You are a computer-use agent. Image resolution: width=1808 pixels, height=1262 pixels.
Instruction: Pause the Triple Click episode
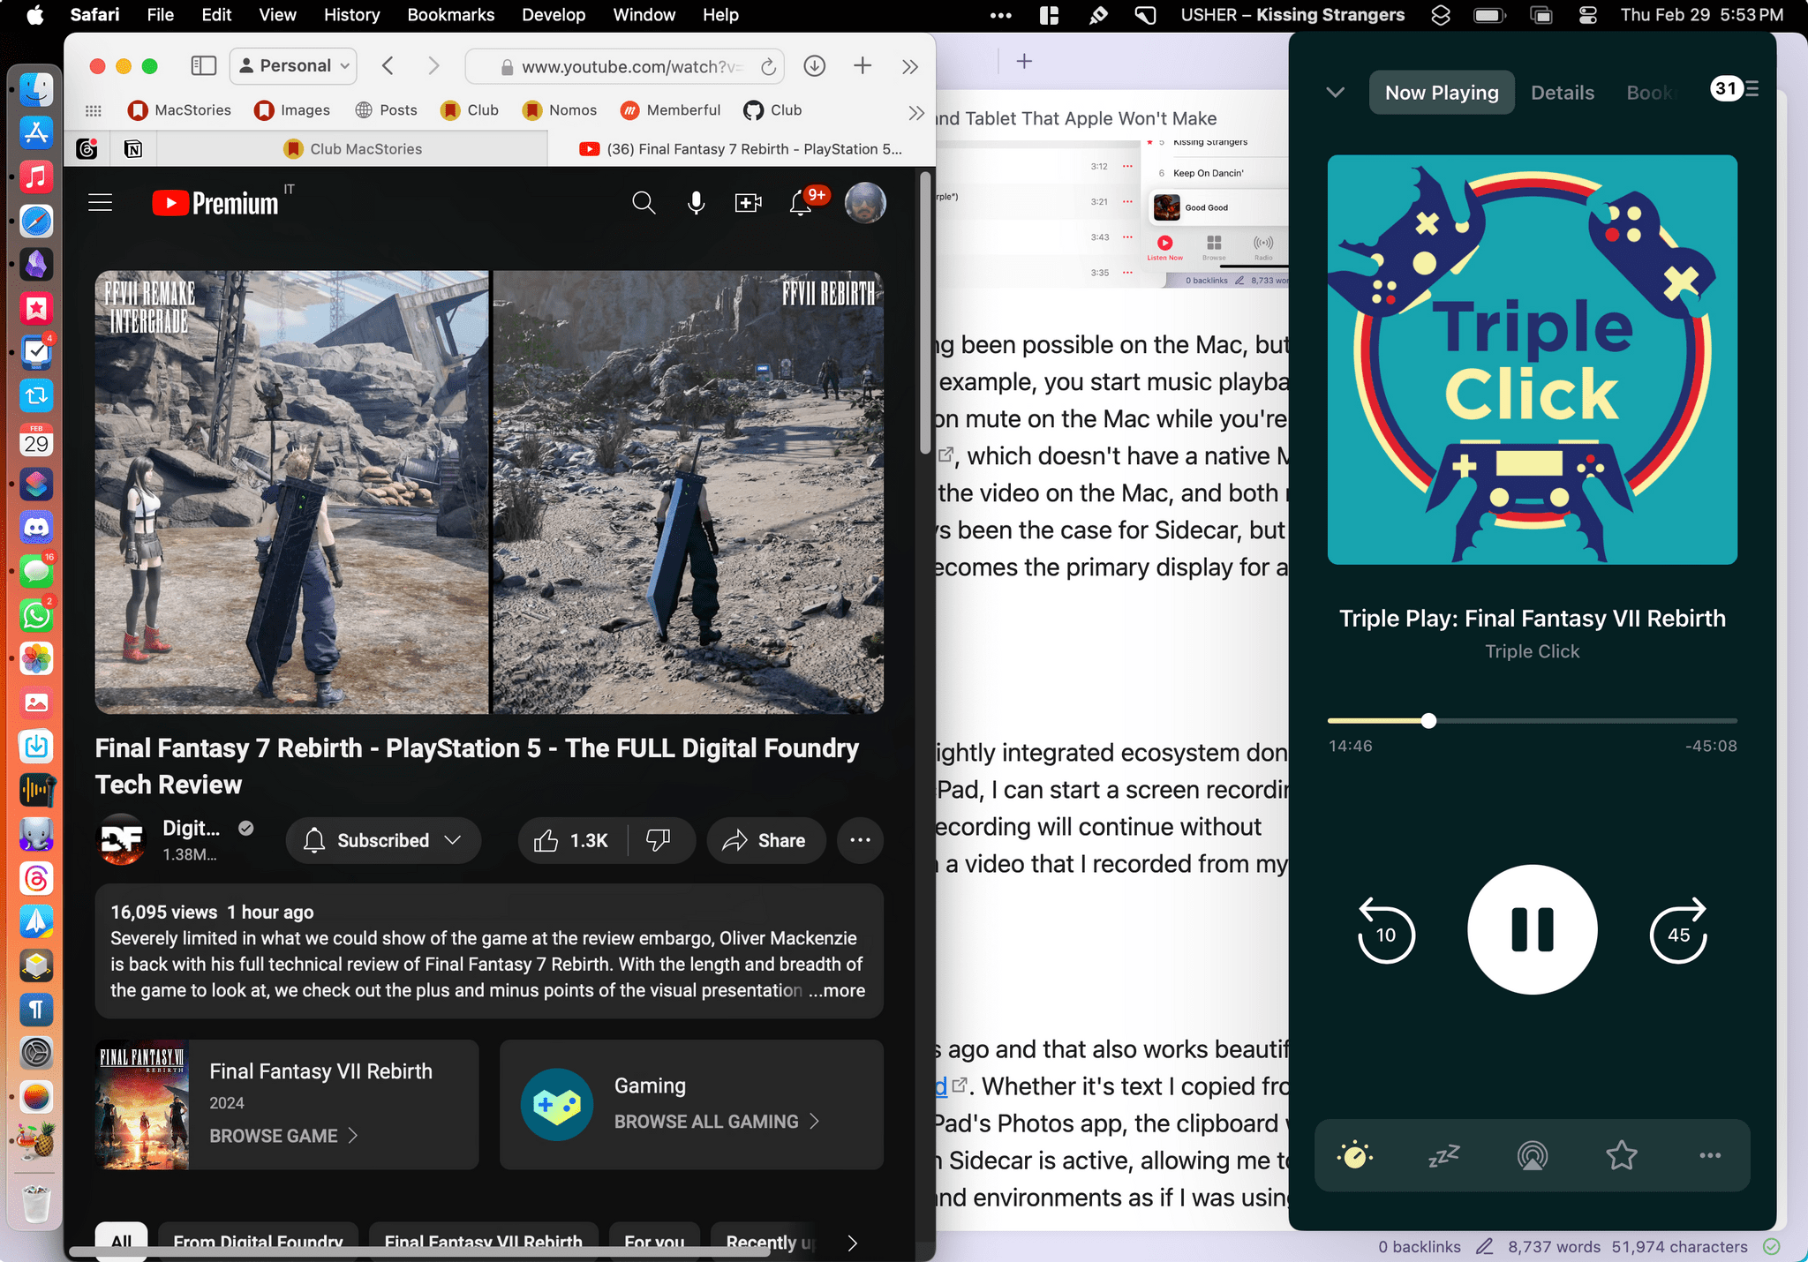(x=1533, y=929)
